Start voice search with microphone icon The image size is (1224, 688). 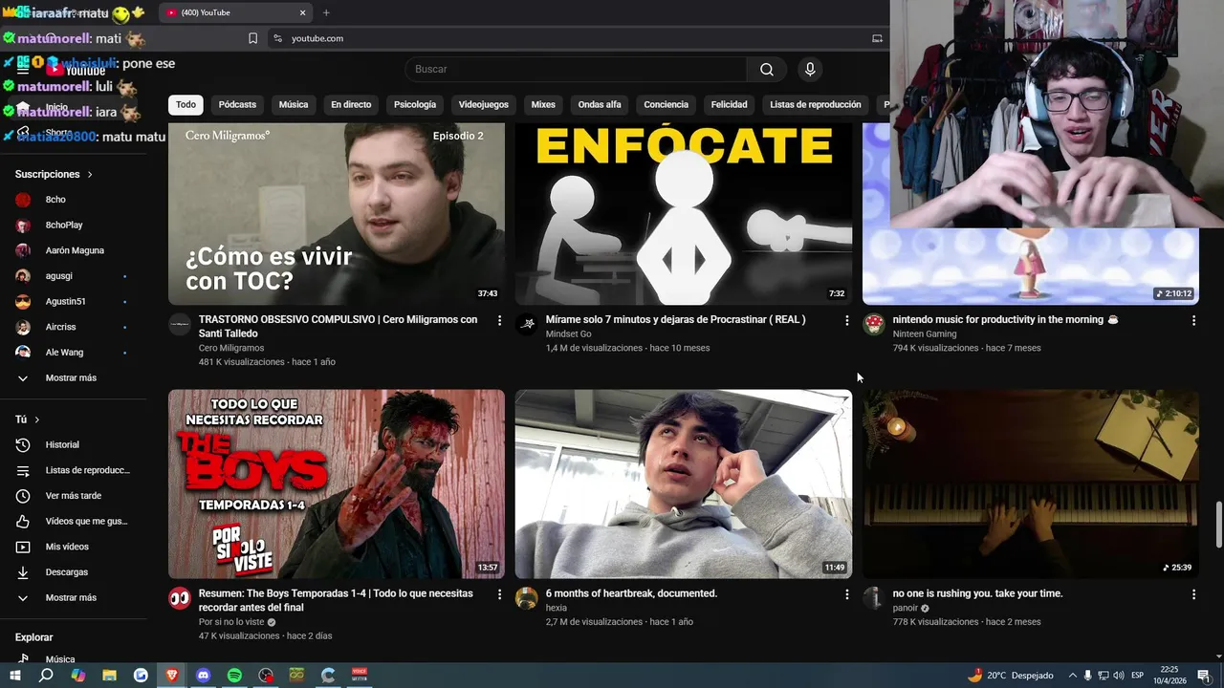coord(810,69)
